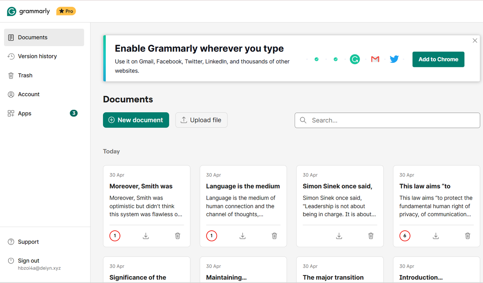Screen dimensions: 483x283
Task: Click alert count on 'Moreover, Smith was' card
Action: coord(115,236)
